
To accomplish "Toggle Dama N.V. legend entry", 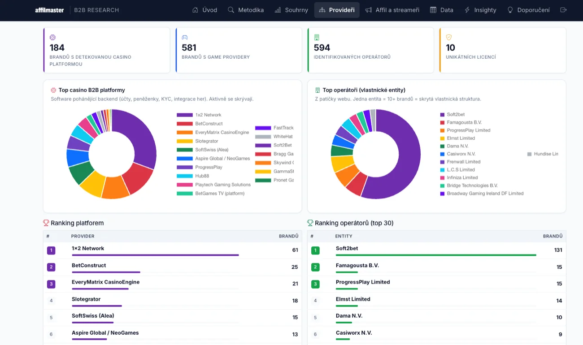I will pos(454,146).
